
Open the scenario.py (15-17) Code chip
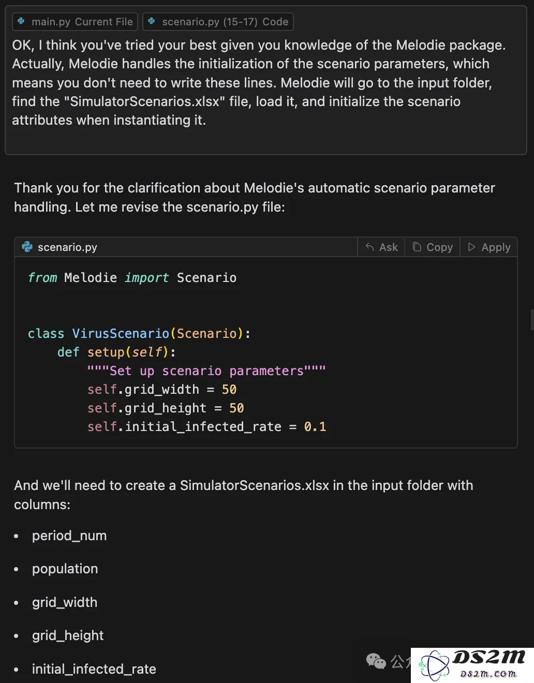218,22
